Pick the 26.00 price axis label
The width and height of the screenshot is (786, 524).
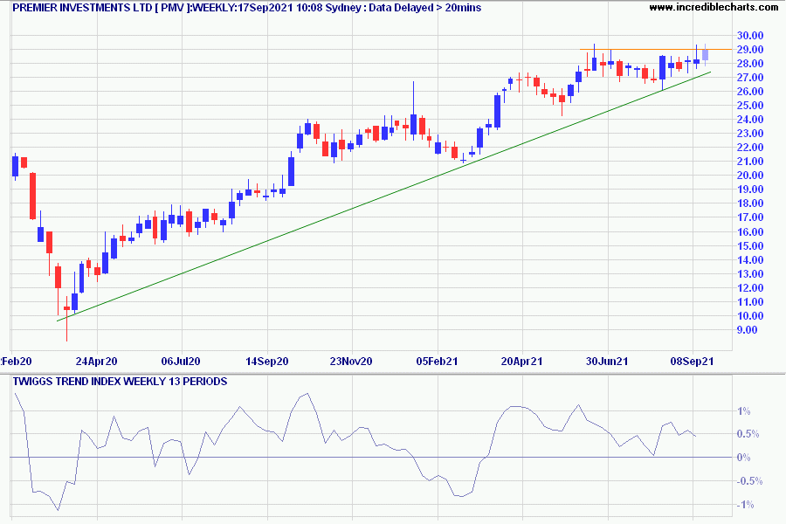click(x=750, y=92)
